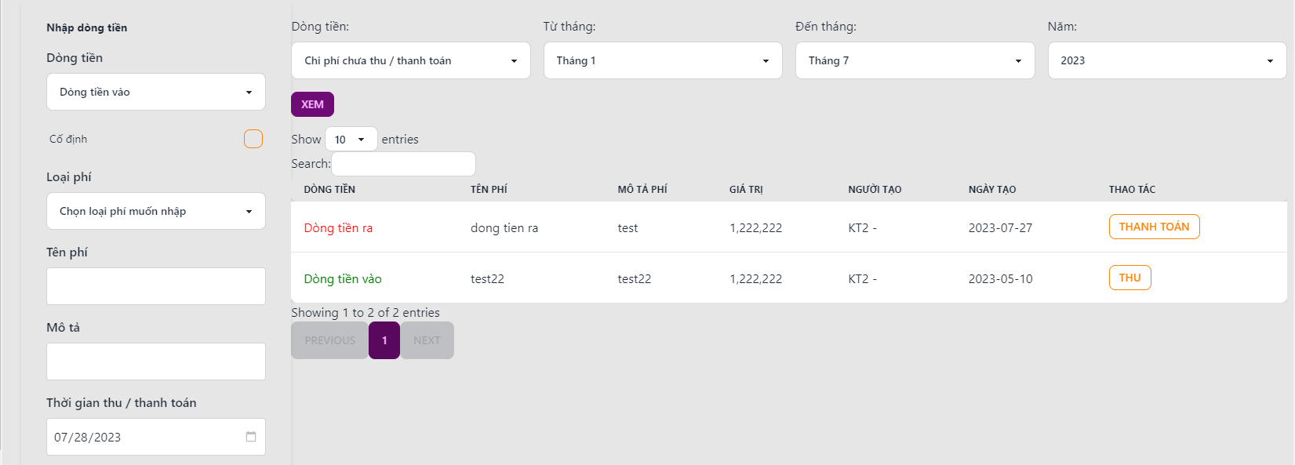Expand the Chọn loại phí muốn nhập dropdown
This screenshot has height=465, width=1295.
tap(156, 211)
